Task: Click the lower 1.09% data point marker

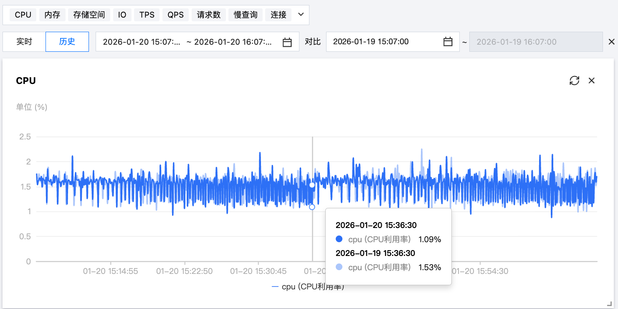Action: 312,207
